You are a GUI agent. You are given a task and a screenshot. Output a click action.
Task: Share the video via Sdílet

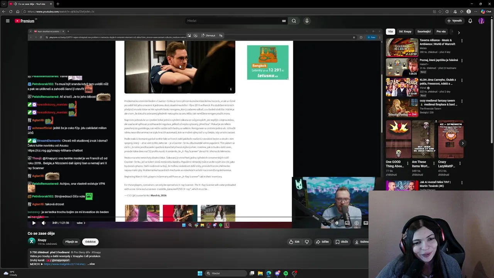[322, 242]
